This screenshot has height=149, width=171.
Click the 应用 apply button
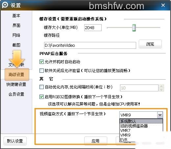[x=96, y=141]
